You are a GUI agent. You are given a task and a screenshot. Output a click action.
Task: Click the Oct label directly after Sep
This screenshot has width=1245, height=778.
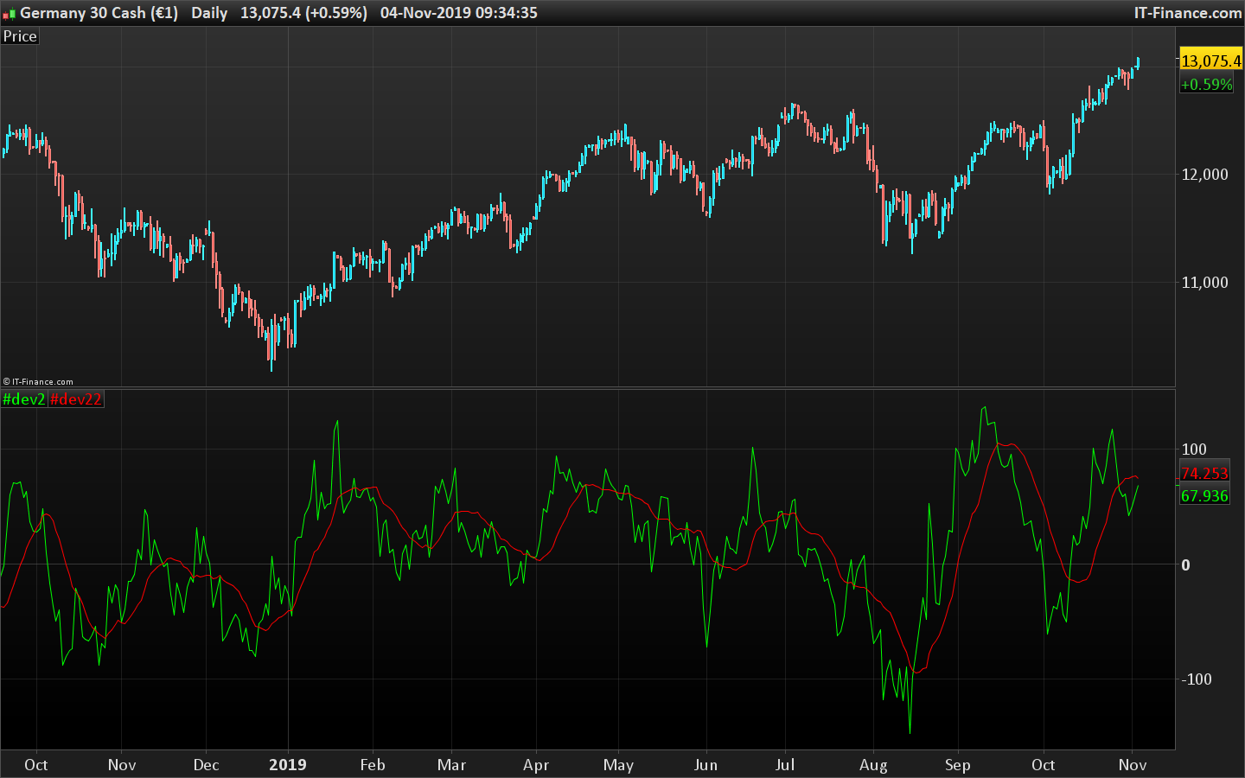point(1044,764)
